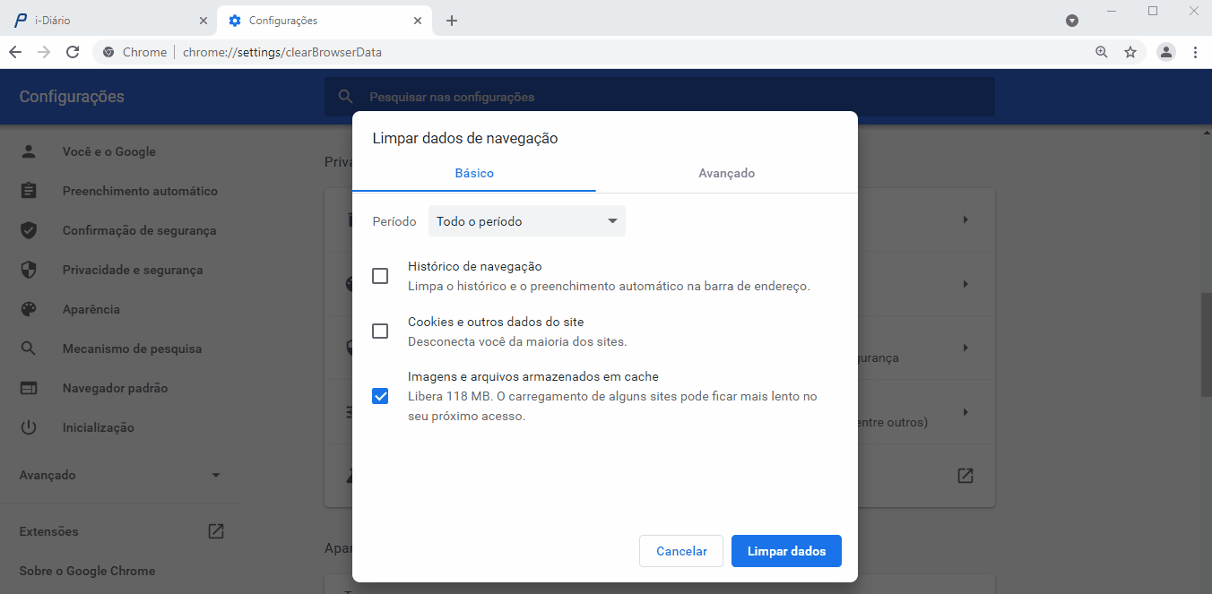Image resolution: width=1212 pixels, height=594 pixels.
Task: Open a new tab with plus icon
Action: pos(452,21)
